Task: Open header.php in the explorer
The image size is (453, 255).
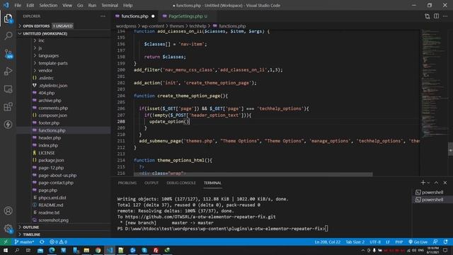Action: pos(50,137)
